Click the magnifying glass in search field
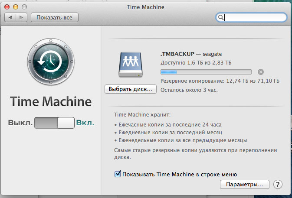292x198 pixels. click(x=221, y=17)
